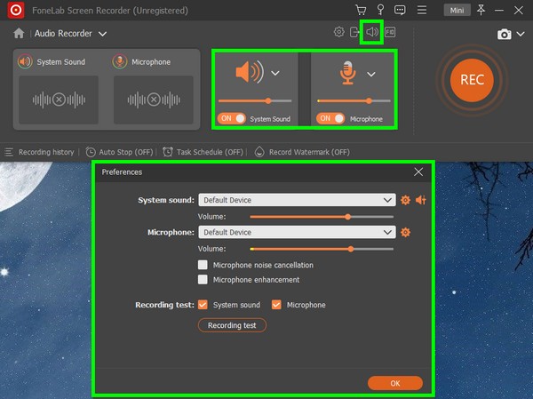
Task: Click the Auto Stop clock icon
Action: click(x=91, y=152)
